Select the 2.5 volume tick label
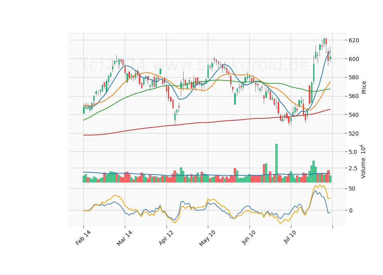The height and width of the screenshot is (275, 383). point(353,168)
